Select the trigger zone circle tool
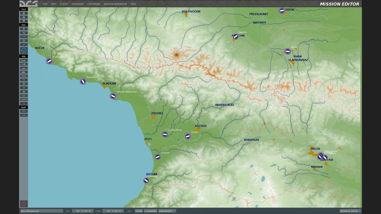 point(24,88)
